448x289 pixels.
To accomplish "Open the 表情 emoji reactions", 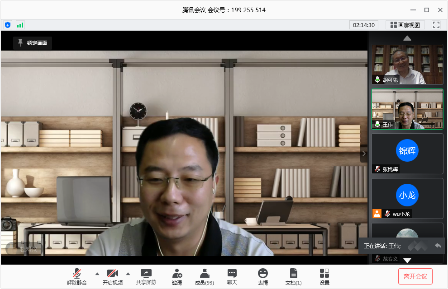I will tap(263, 276).
